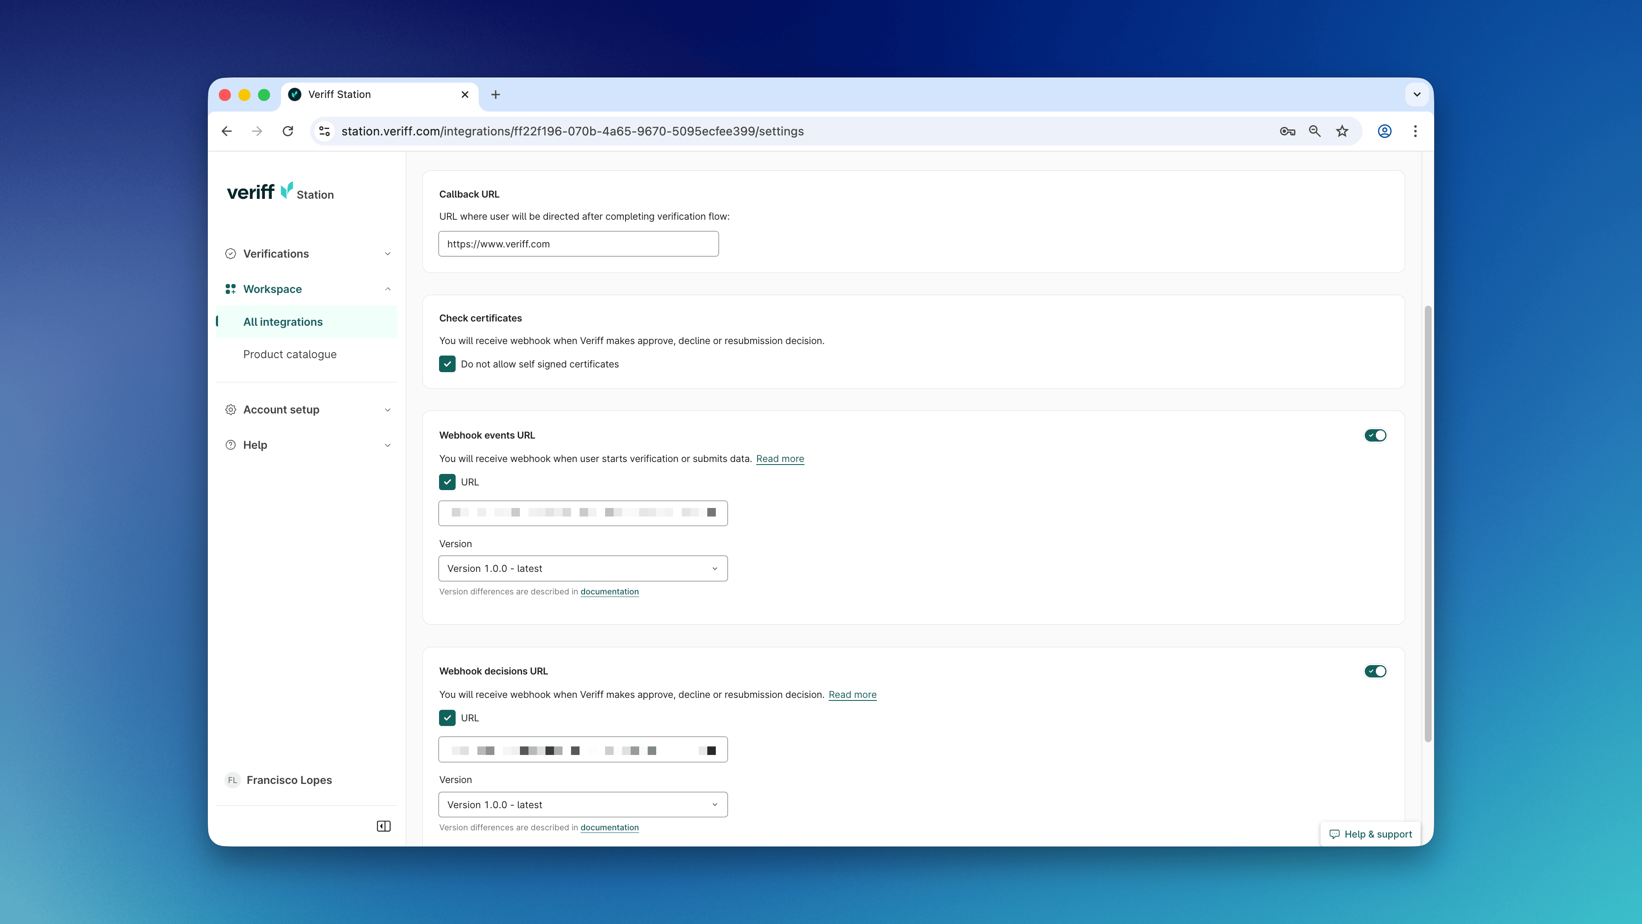This screenshot has height=924, width=1642.
Task: Collapse the Workspace section chevron
Action: 388,289
